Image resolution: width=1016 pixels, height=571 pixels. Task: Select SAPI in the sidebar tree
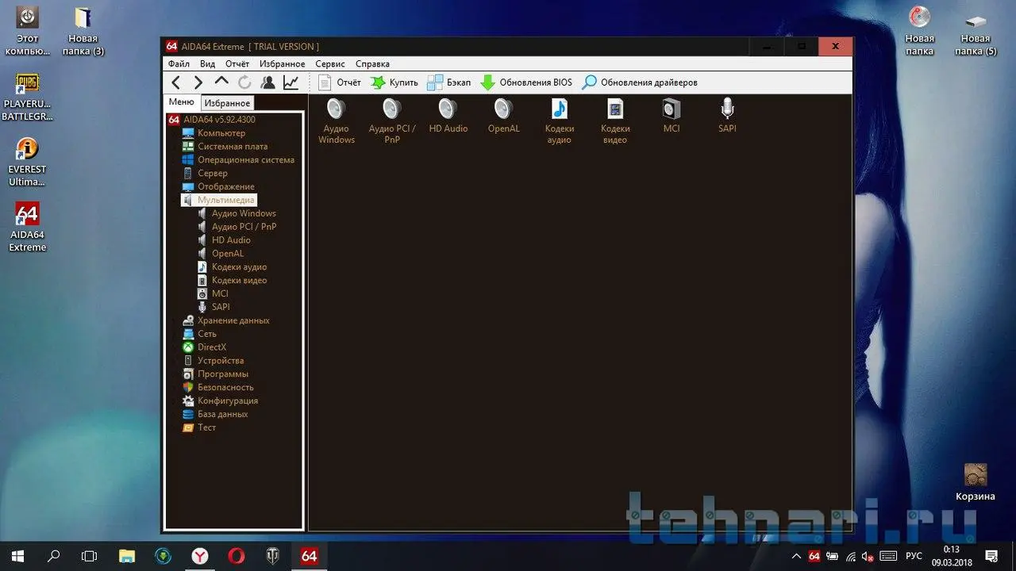(x=214, y=307)
